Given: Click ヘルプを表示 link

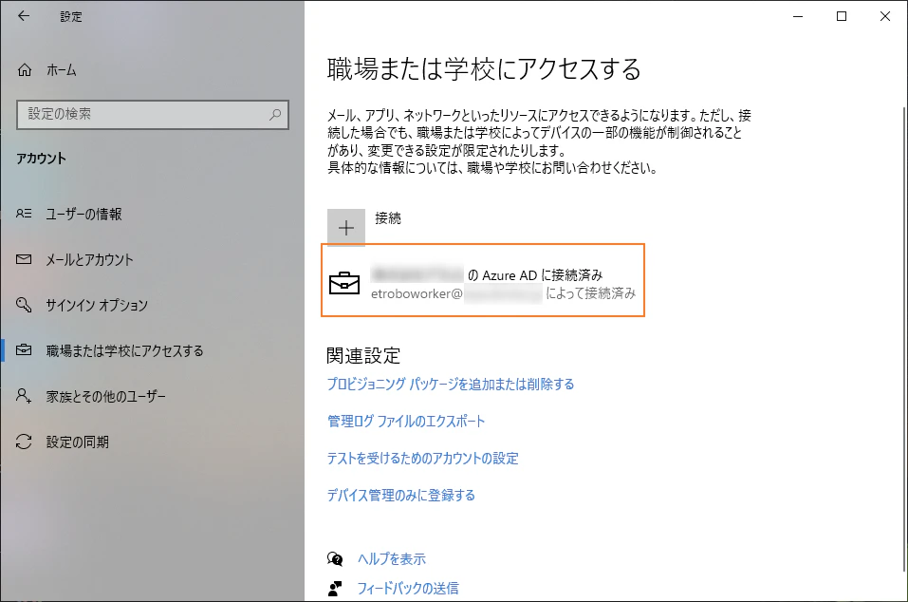Looking at the screenshot, I should coord(392,559).
